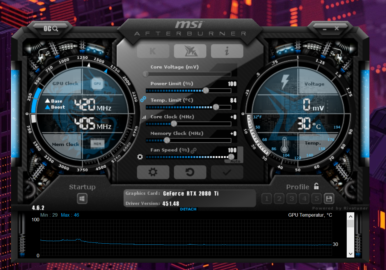
Task: Click the "GPU Temperatur, °C" graph title
Action: pos(310,215)
